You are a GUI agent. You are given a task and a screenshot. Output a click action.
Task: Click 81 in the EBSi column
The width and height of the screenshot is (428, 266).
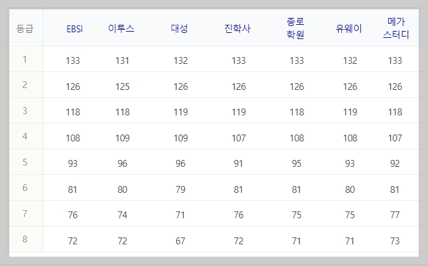click(x=73, y=189)
